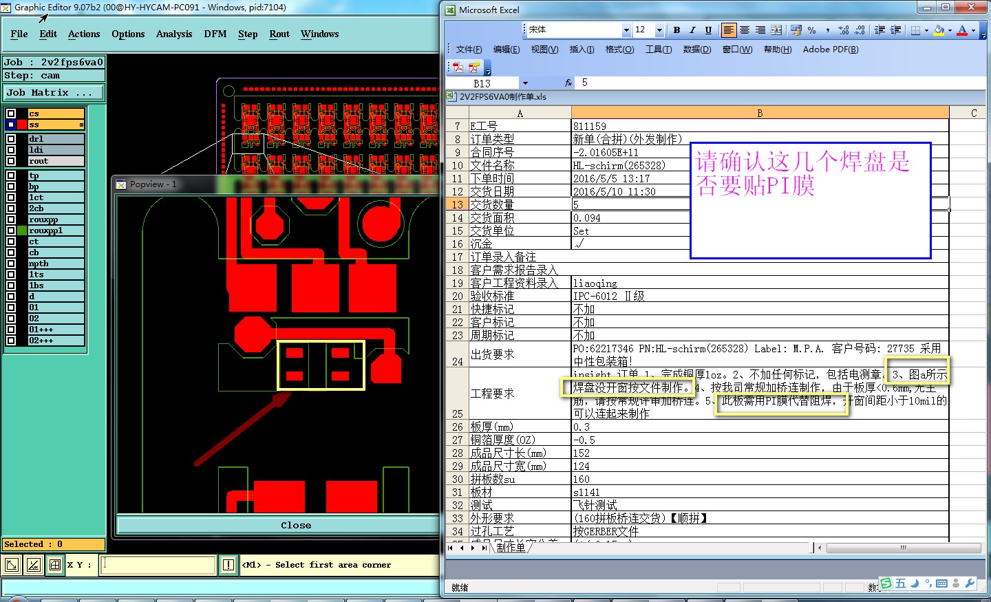Select the 制作单 sheet tab

tap(511, 548)
